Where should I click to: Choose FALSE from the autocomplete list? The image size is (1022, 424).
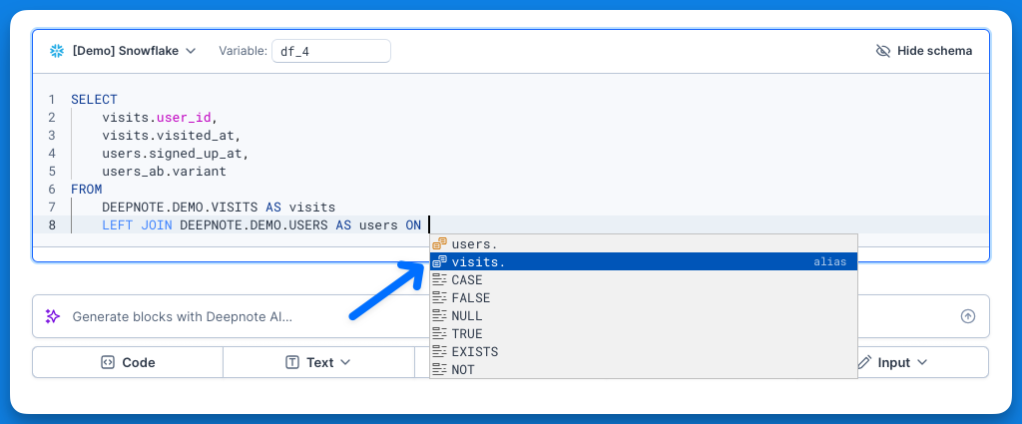(x=644, y=297)
